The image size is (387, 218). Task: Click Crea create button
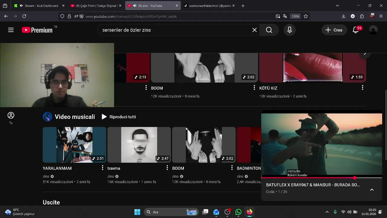[x=334, y=30]
